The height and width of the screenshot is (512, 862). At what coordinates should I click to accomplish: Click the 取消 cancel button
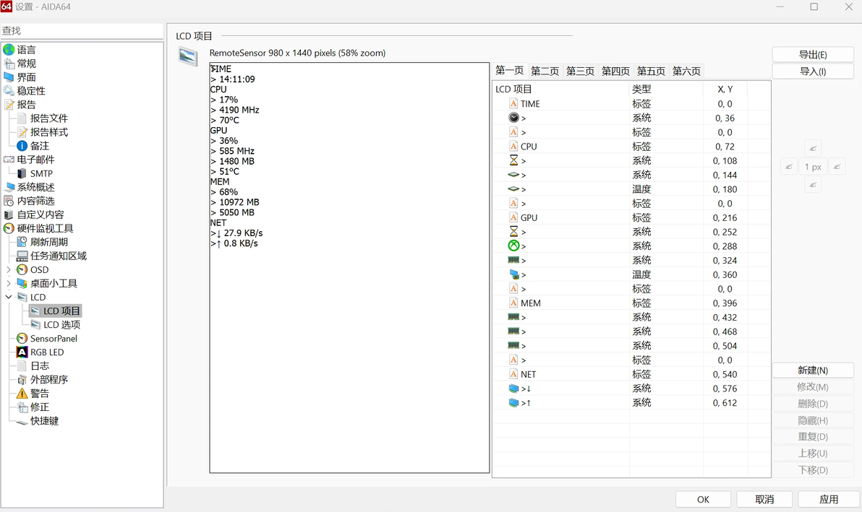point(764,500)
